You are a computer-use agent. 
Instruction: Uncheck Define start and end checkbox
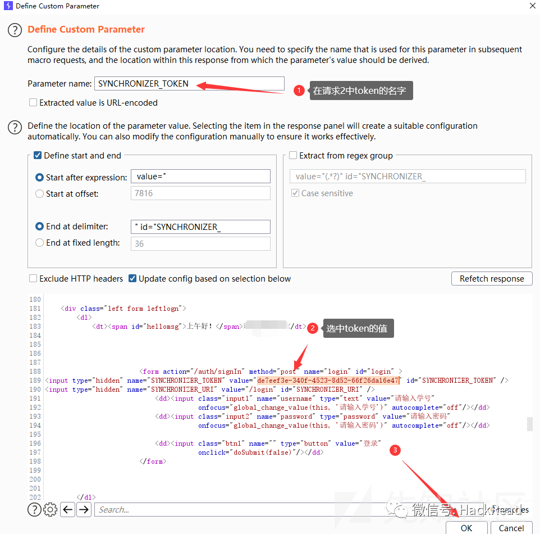click(x=38, y=155)
